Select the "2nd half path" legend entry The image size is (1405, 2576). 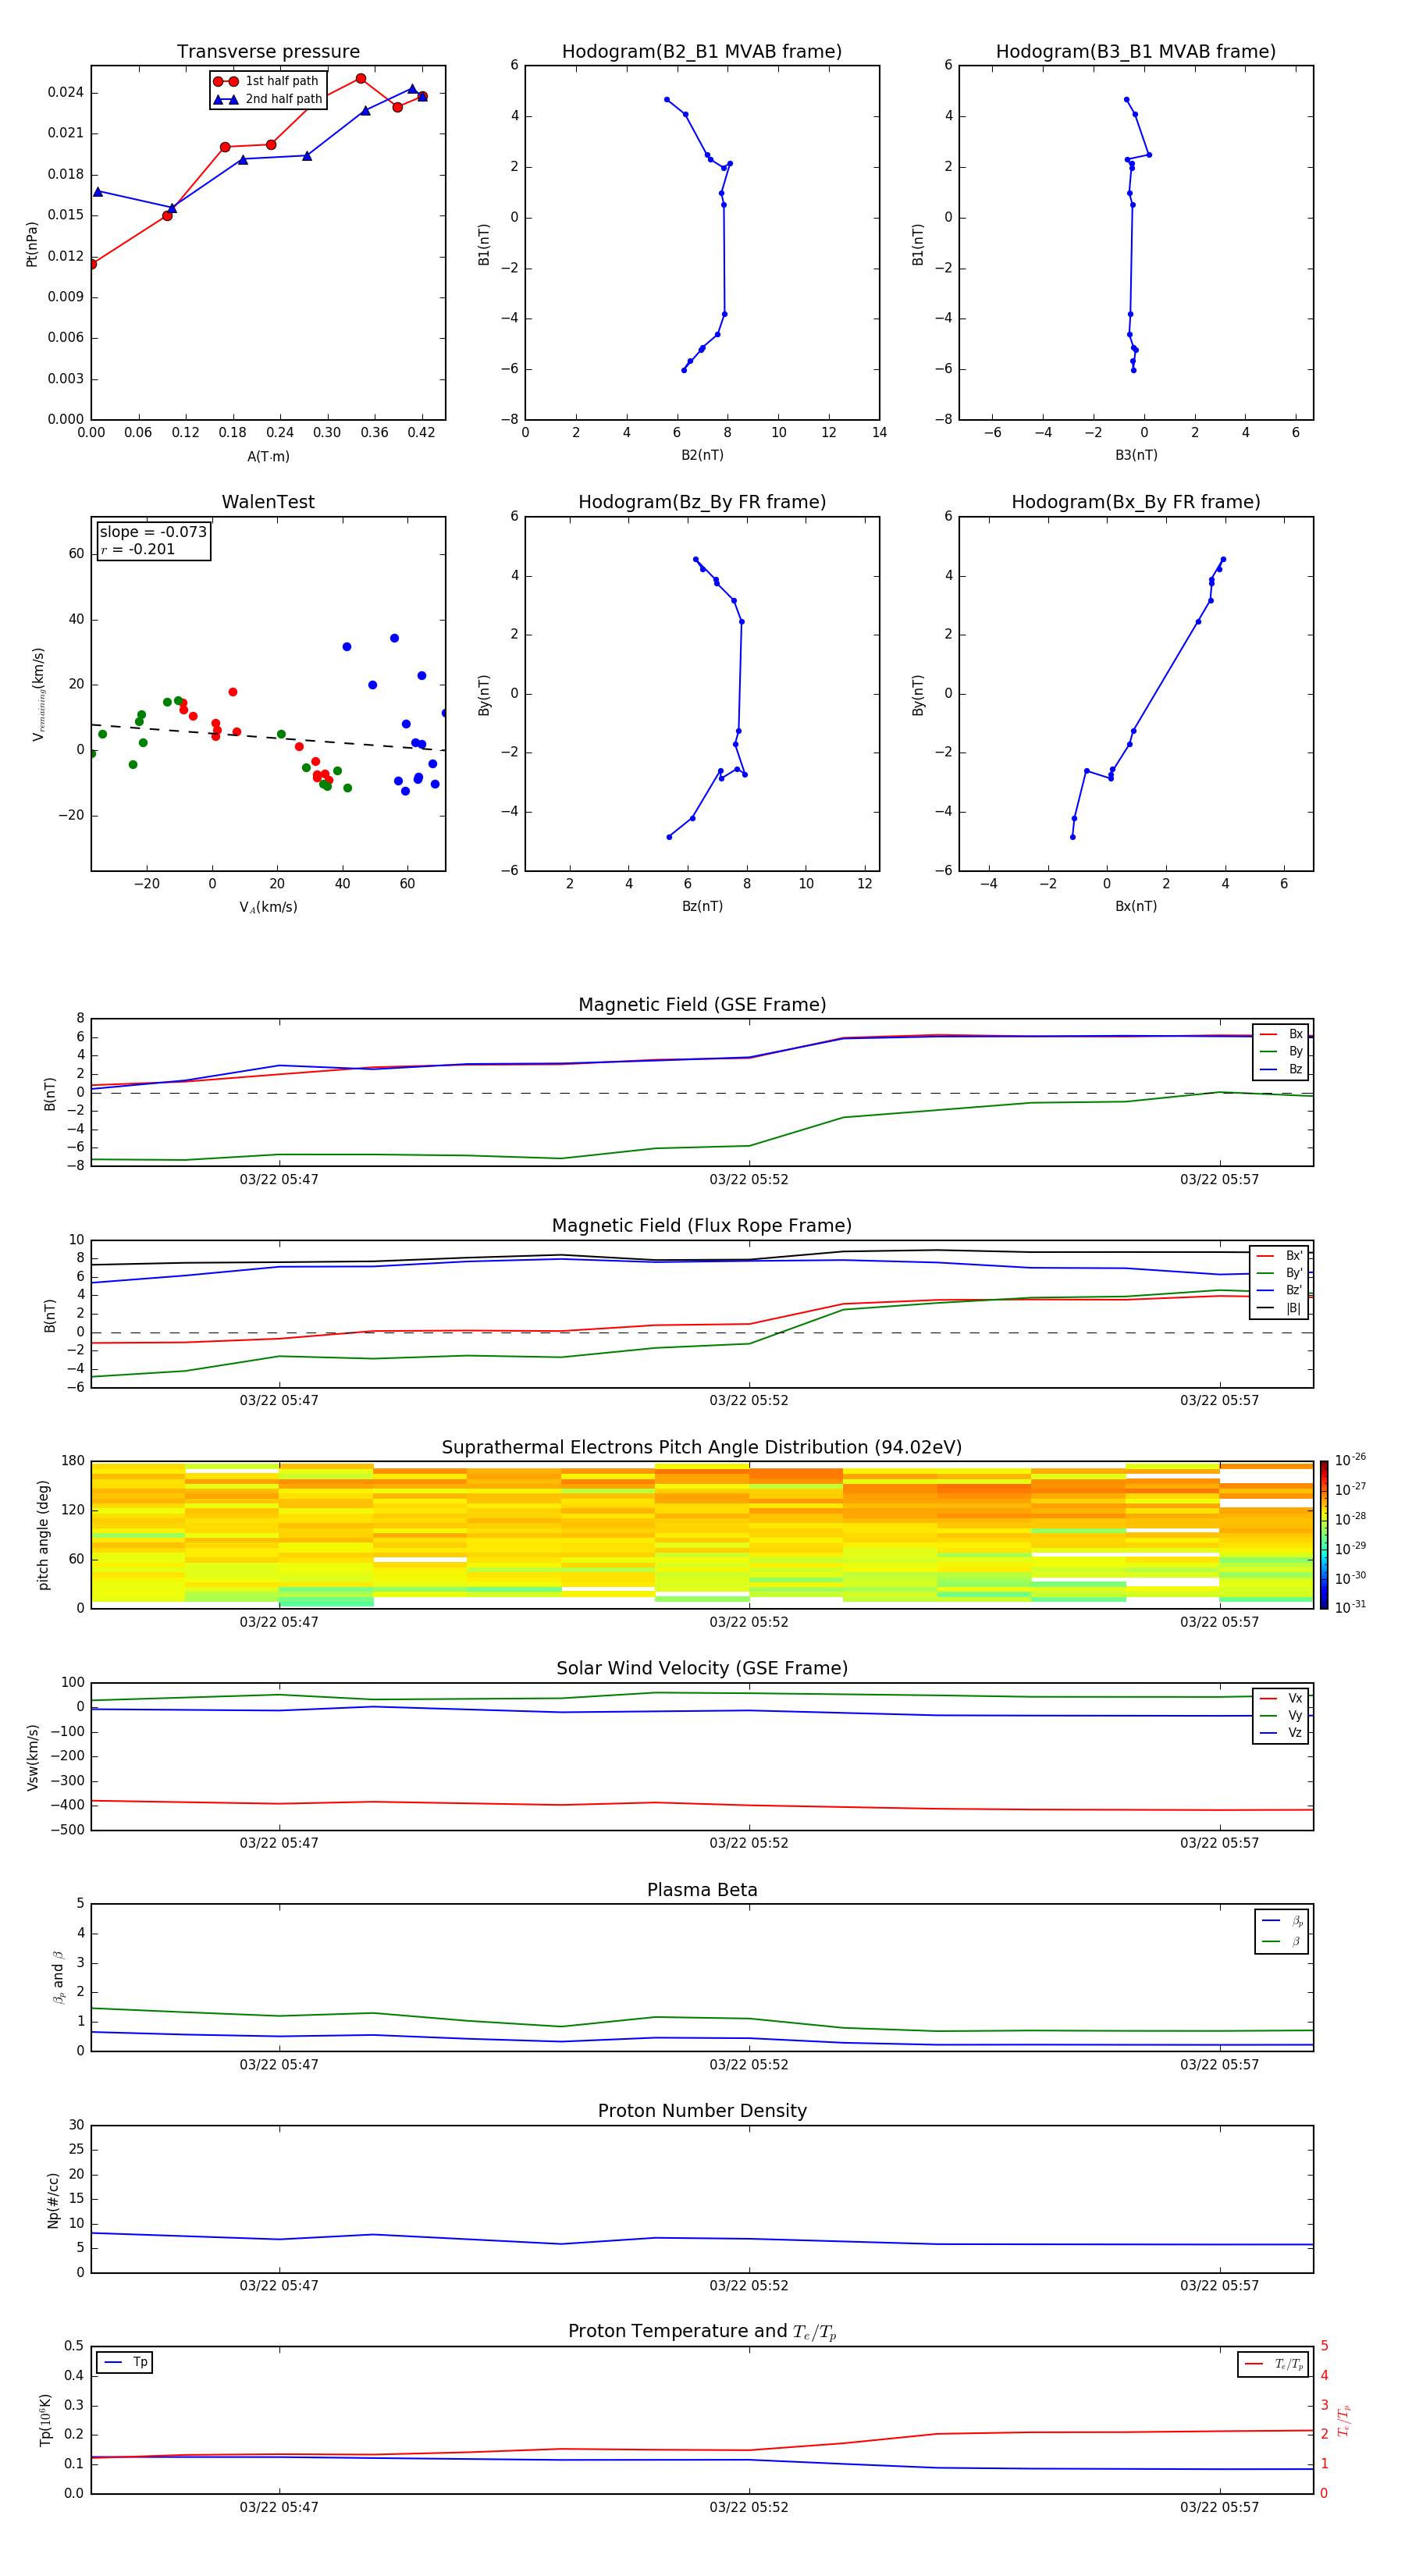point(268,99)
